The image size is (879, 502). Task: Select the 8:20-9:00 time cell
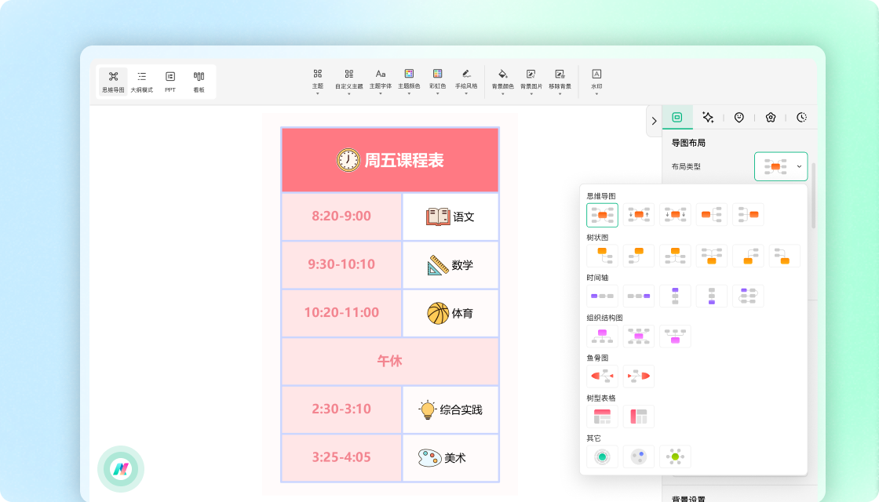pos(341,216)
